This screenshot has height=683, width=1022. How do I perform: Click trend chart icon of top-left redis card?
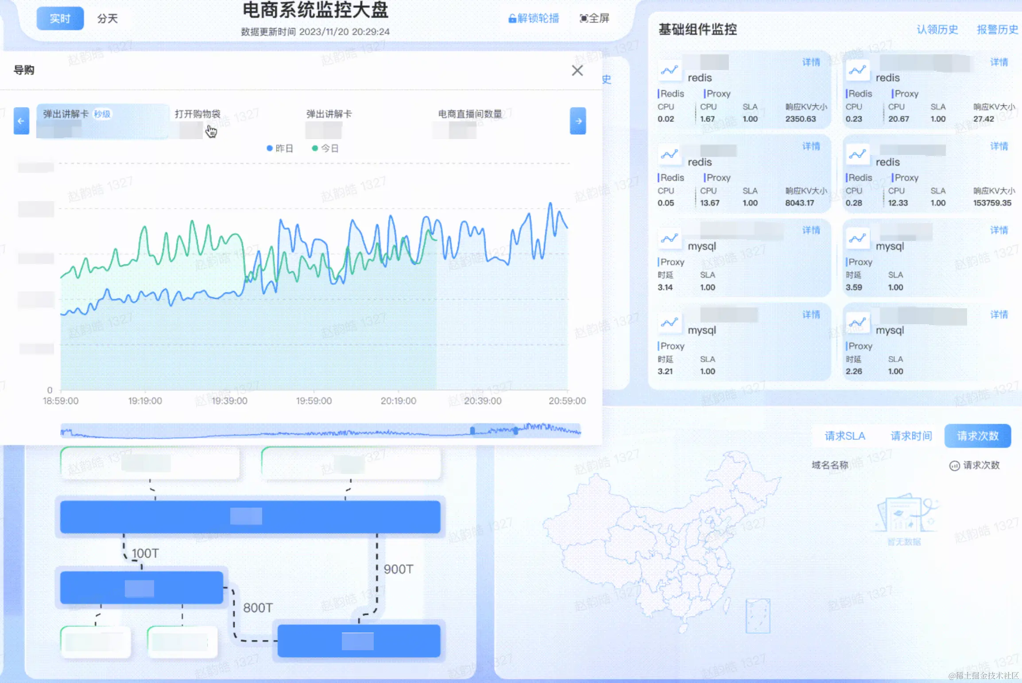click(x=670, y=70)
